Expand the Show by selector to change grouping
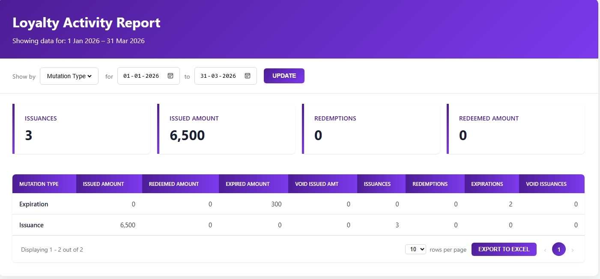 pos(69,76)
